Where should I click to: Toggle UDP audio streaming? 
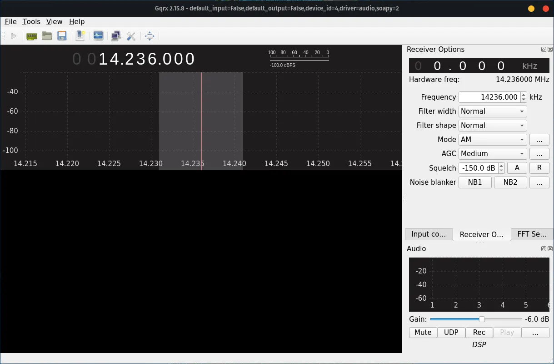451,333
